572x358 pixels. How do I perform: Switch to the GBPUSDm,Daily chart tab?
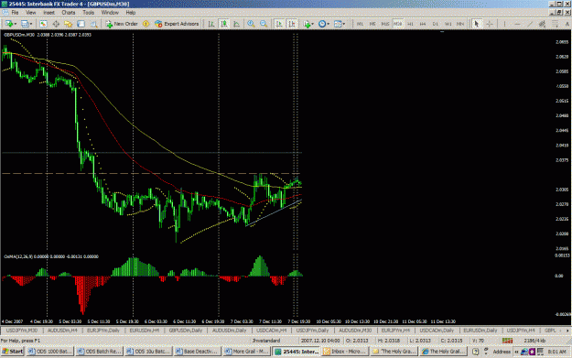[185, 331]
